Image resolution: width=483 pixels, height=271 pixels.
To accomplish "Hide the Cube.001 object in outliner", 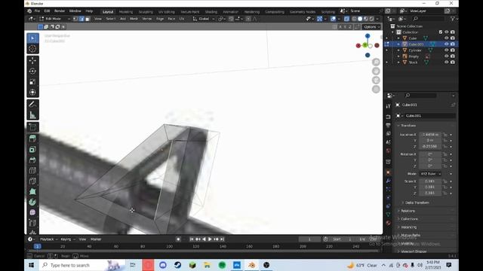I will click(446, 44).
